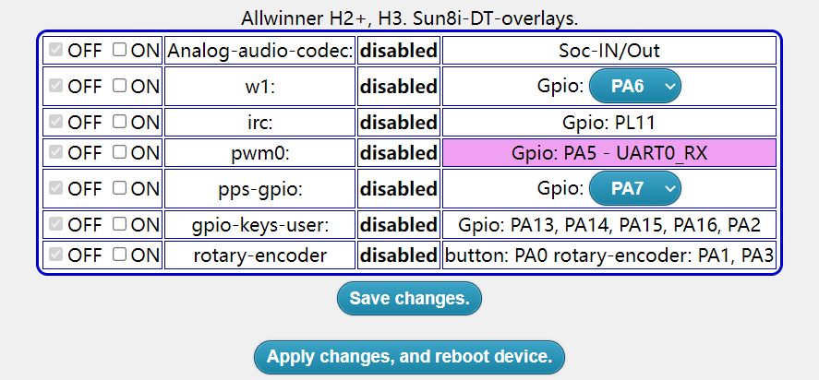Tick ON for gpio-keys-user
Viewport: 819px width, 380px height.
point(120,224)
